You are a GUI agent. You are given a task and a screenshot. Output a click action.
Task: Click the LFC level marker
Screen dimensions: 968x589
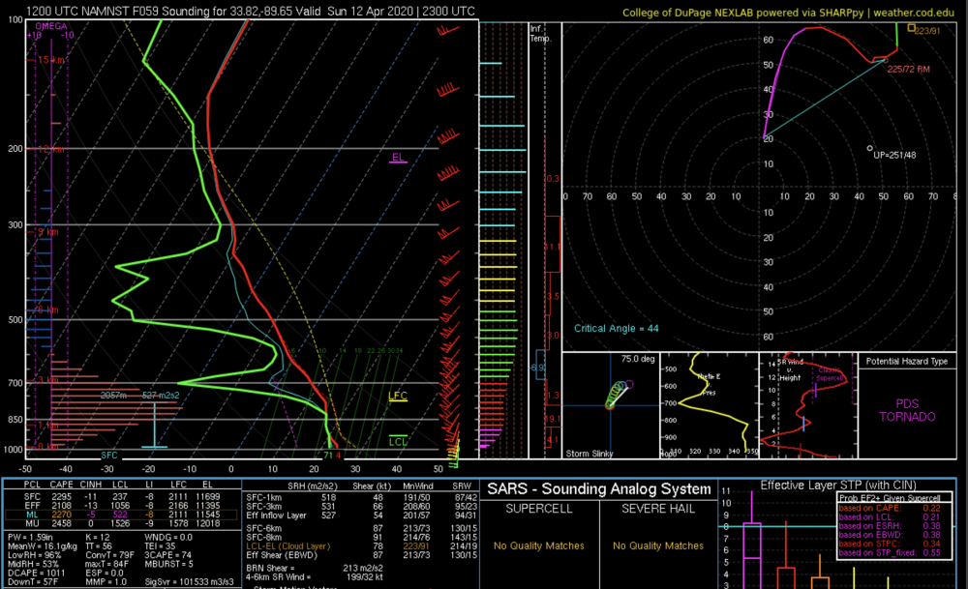pos(398,397)
